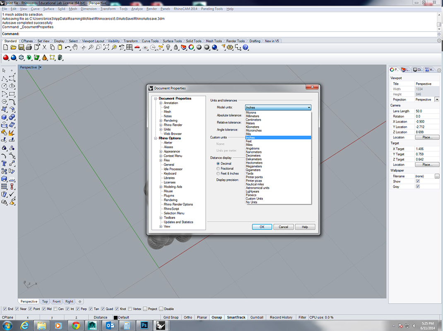443x331 pixels.
Task: Click the Lens Length value field
Action: coord(427,111)
